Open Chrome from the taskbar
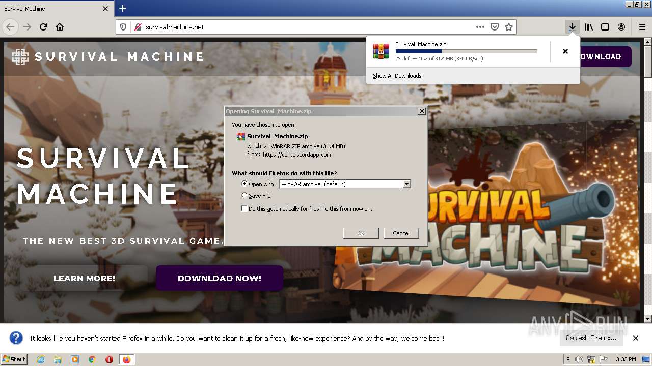 (92, 359)
